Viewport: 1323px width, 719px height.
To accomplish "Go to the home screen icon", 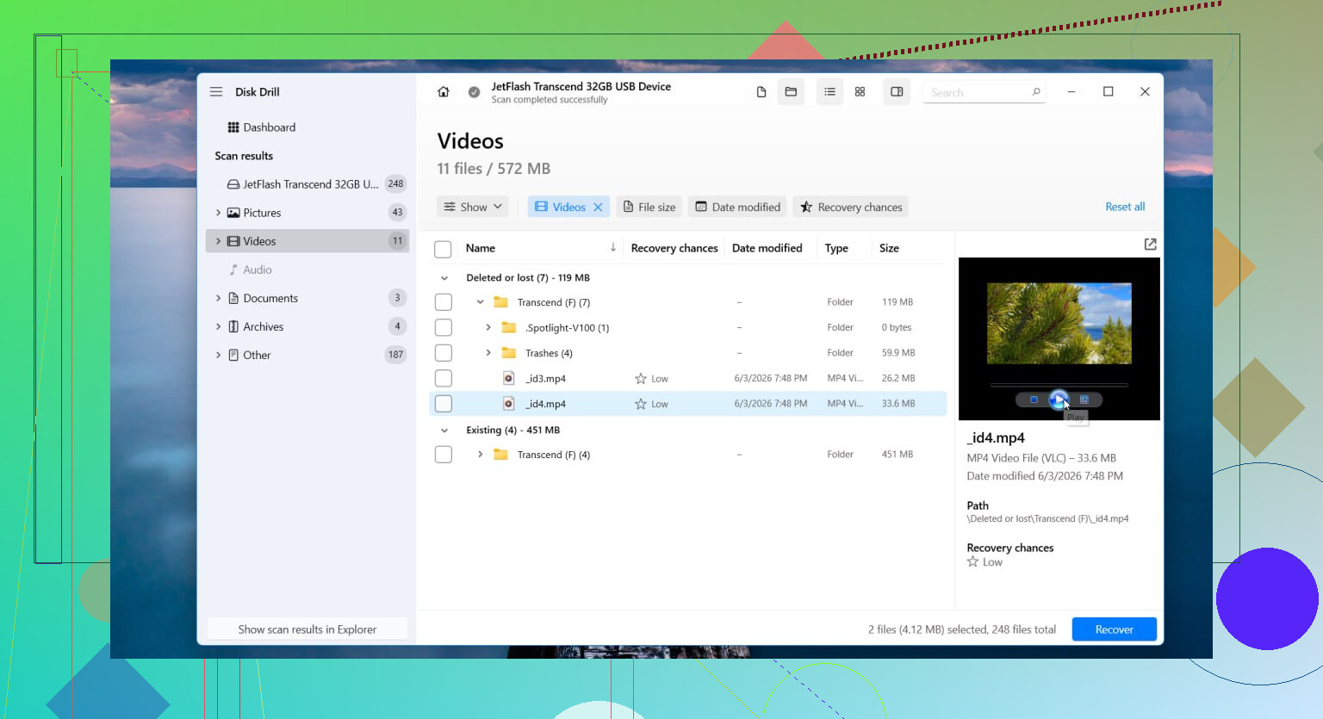I will 444,92.
